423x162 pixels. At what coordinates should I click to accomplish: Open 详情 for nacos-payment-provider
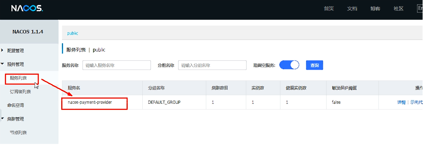click(401, 102)
